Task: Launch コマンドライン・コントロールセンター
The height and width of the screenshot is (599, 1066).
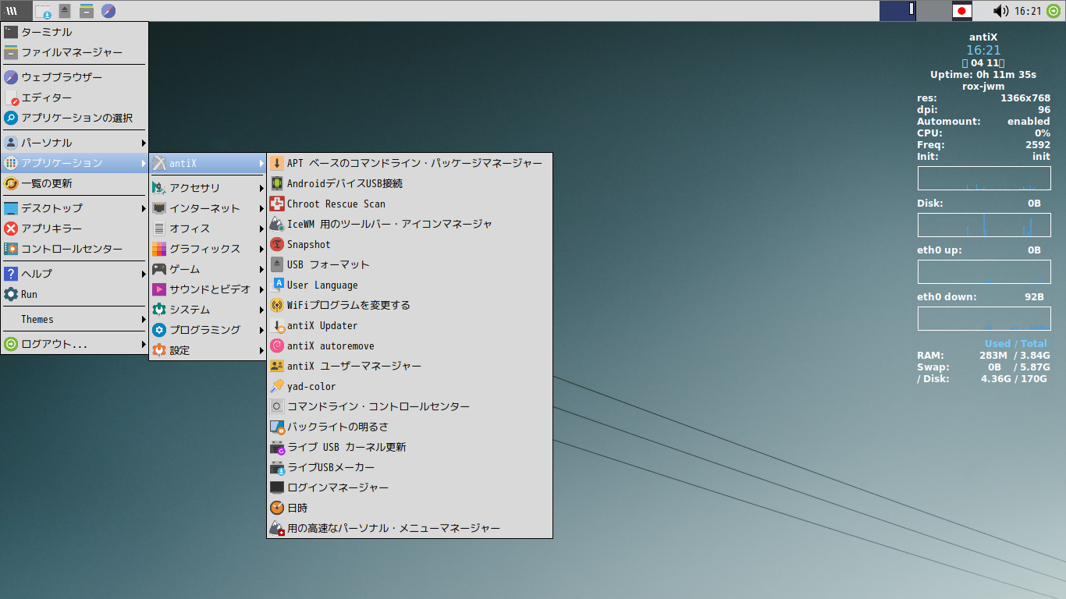Action: point(410,406)
